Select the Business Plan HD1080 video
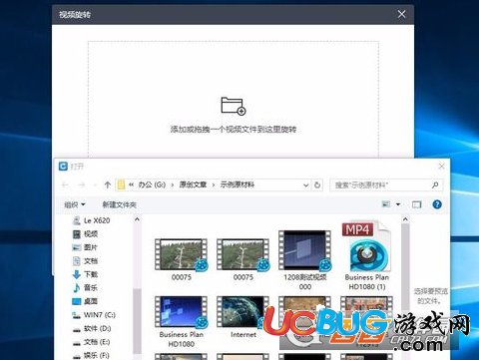 [x=182, y=322]
